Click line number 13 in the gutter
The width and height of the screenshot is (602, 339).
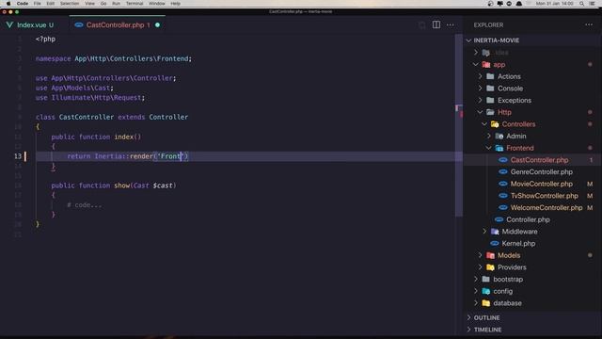tap(18, 156)
